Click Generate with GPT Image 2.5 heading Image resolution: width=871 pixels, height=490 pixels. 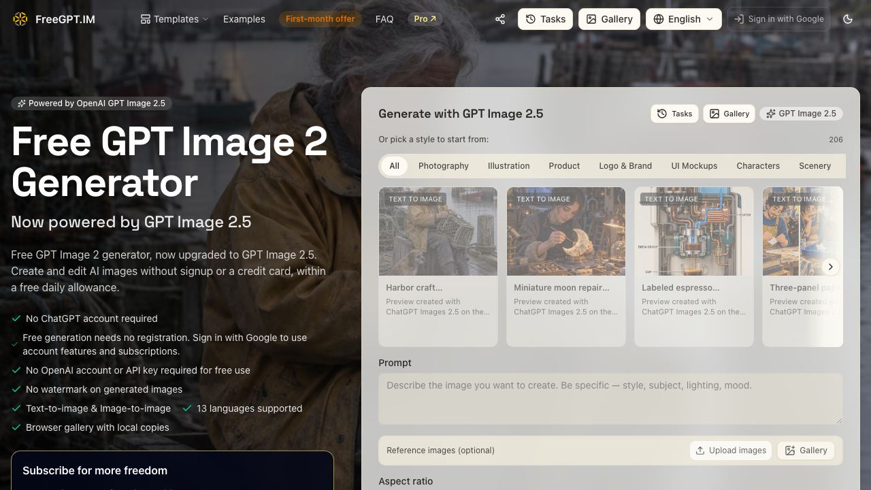[461, 114]
